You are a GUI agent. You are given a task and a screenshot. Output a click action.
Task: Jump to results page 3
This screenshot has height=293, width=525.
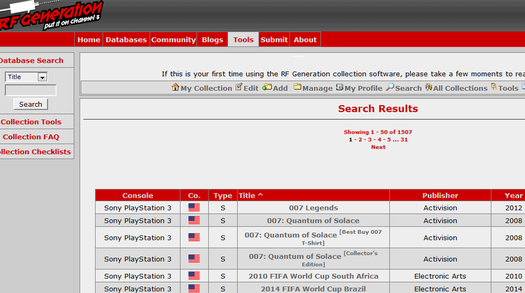pyautogui.click(x=369, y=140)
